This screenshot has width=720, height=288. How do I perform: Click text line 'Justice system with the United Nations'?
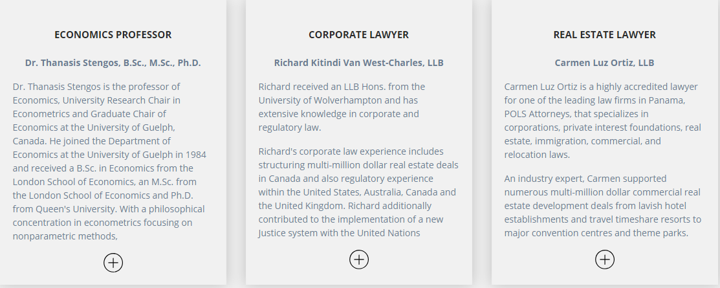coord(340,233)
